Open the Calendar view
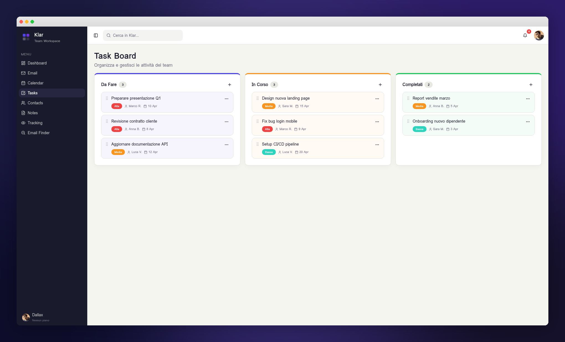 pyautogui.click(x=35, y=83)
